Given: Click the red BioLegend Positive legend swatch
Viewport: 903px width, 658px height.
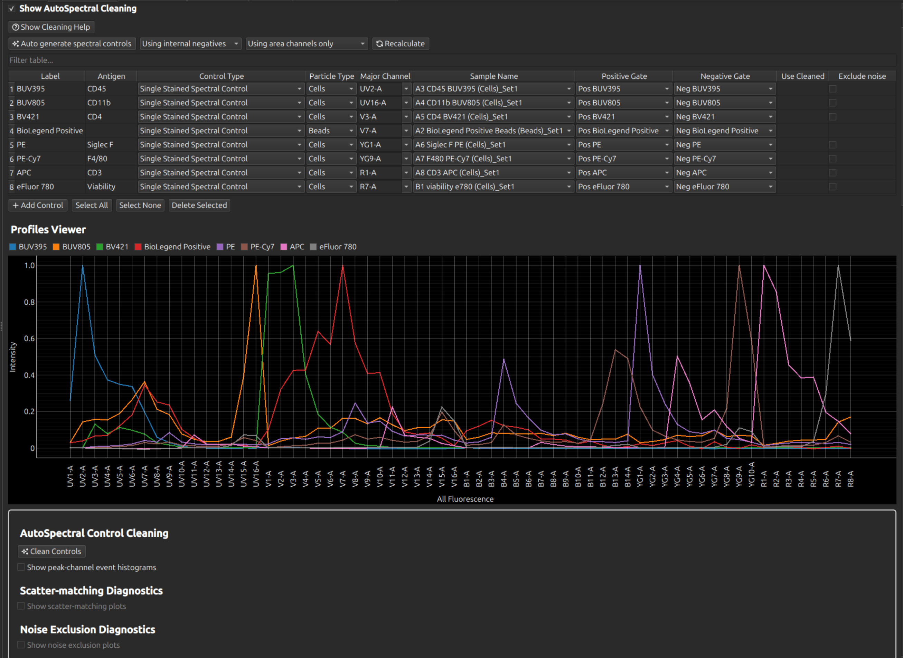Looking at the screenshot, I should coord(138,247).
